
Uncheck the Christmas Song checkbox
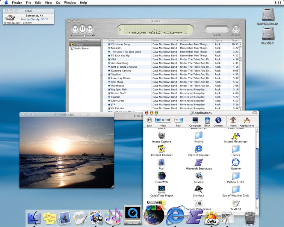click(x=109, y=44)
